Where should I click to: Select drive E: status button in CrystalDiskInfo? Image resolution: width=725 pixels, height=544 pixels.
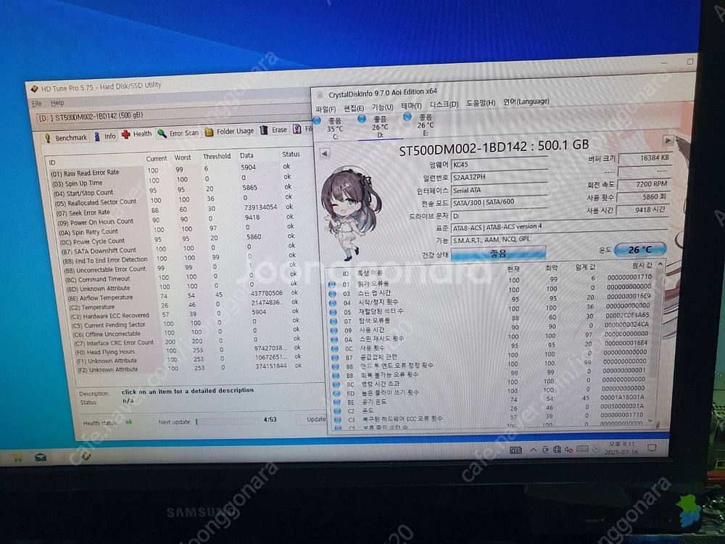click(420, 125)
